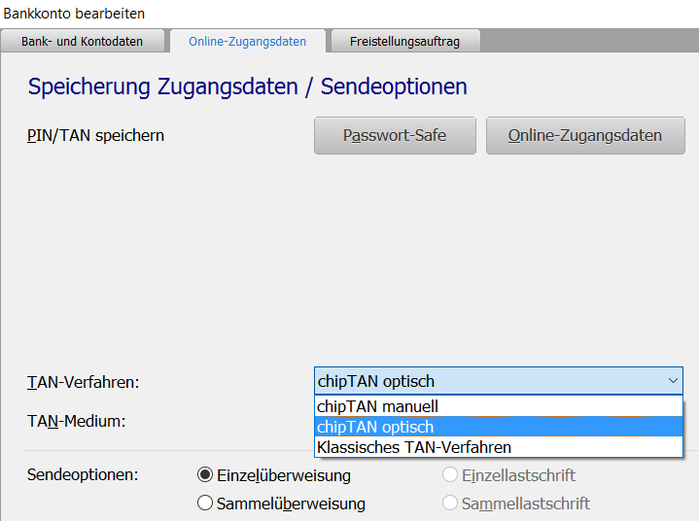Click the PIN/TAN speichern label
Viewport: 699px width, 521px height.
pos(95,135)
